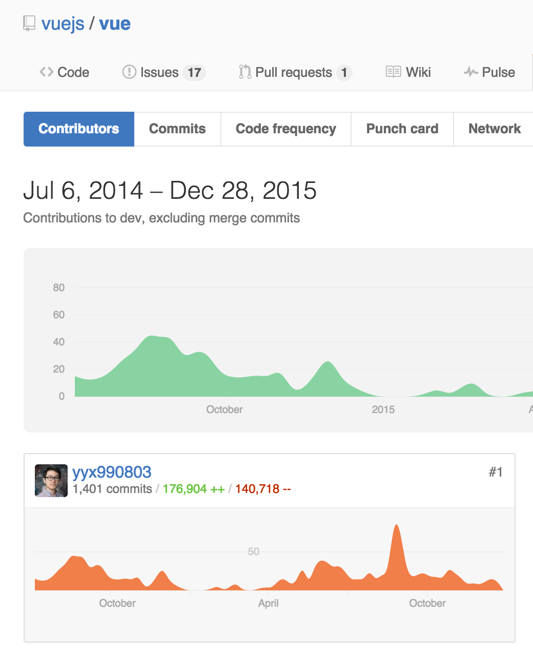Image resolution: width=533 pixels, height=658 pixels.
Task: Click the Wiki book icon
Action: click(393, 72)
